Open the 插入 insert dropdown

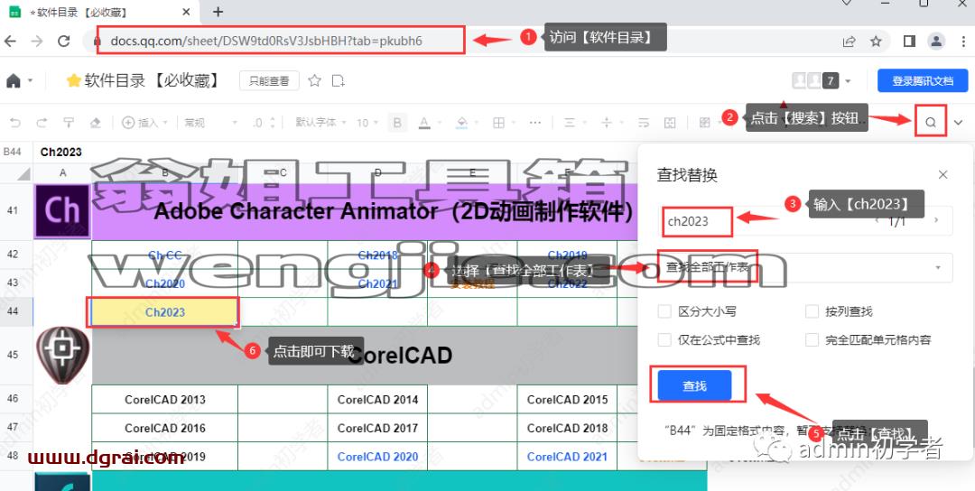(x=144, y=123)
